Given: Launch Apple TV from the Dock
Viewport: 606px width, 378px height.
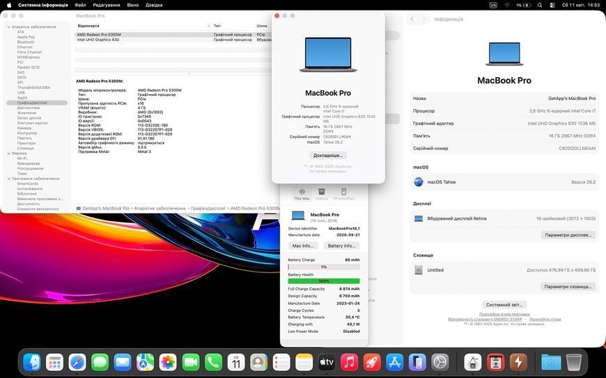Looking at the screenshot, I should tap(327, 363).
